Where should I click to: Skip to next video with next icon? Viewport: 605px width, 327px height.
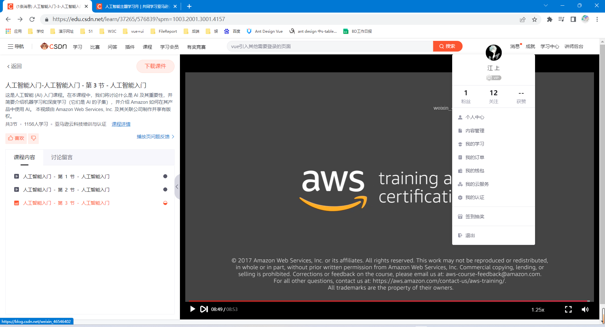pyautogui.click(x=204, y=309)
